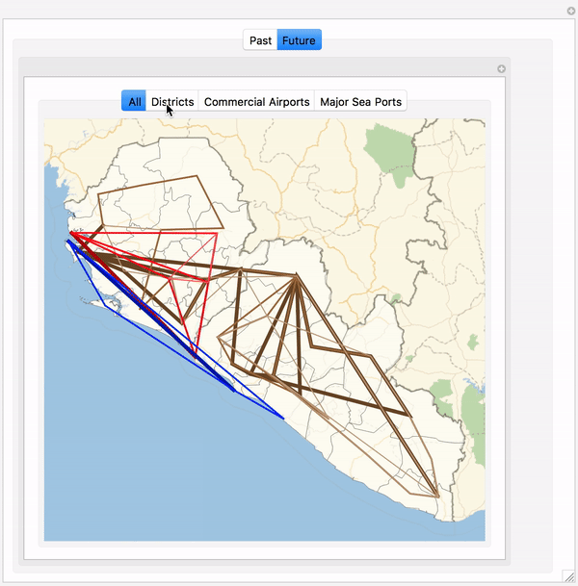Click the resize handle at window's bottom-right corner

[569, 577]
